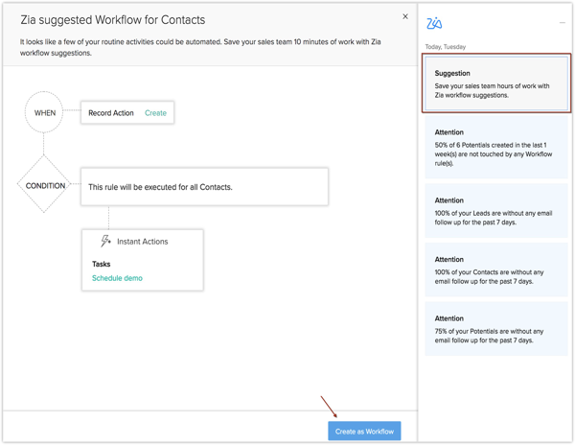
Task: Open the Contacts email follow-up Attention card
Action: pyautogui.click(x=496, y=270)
